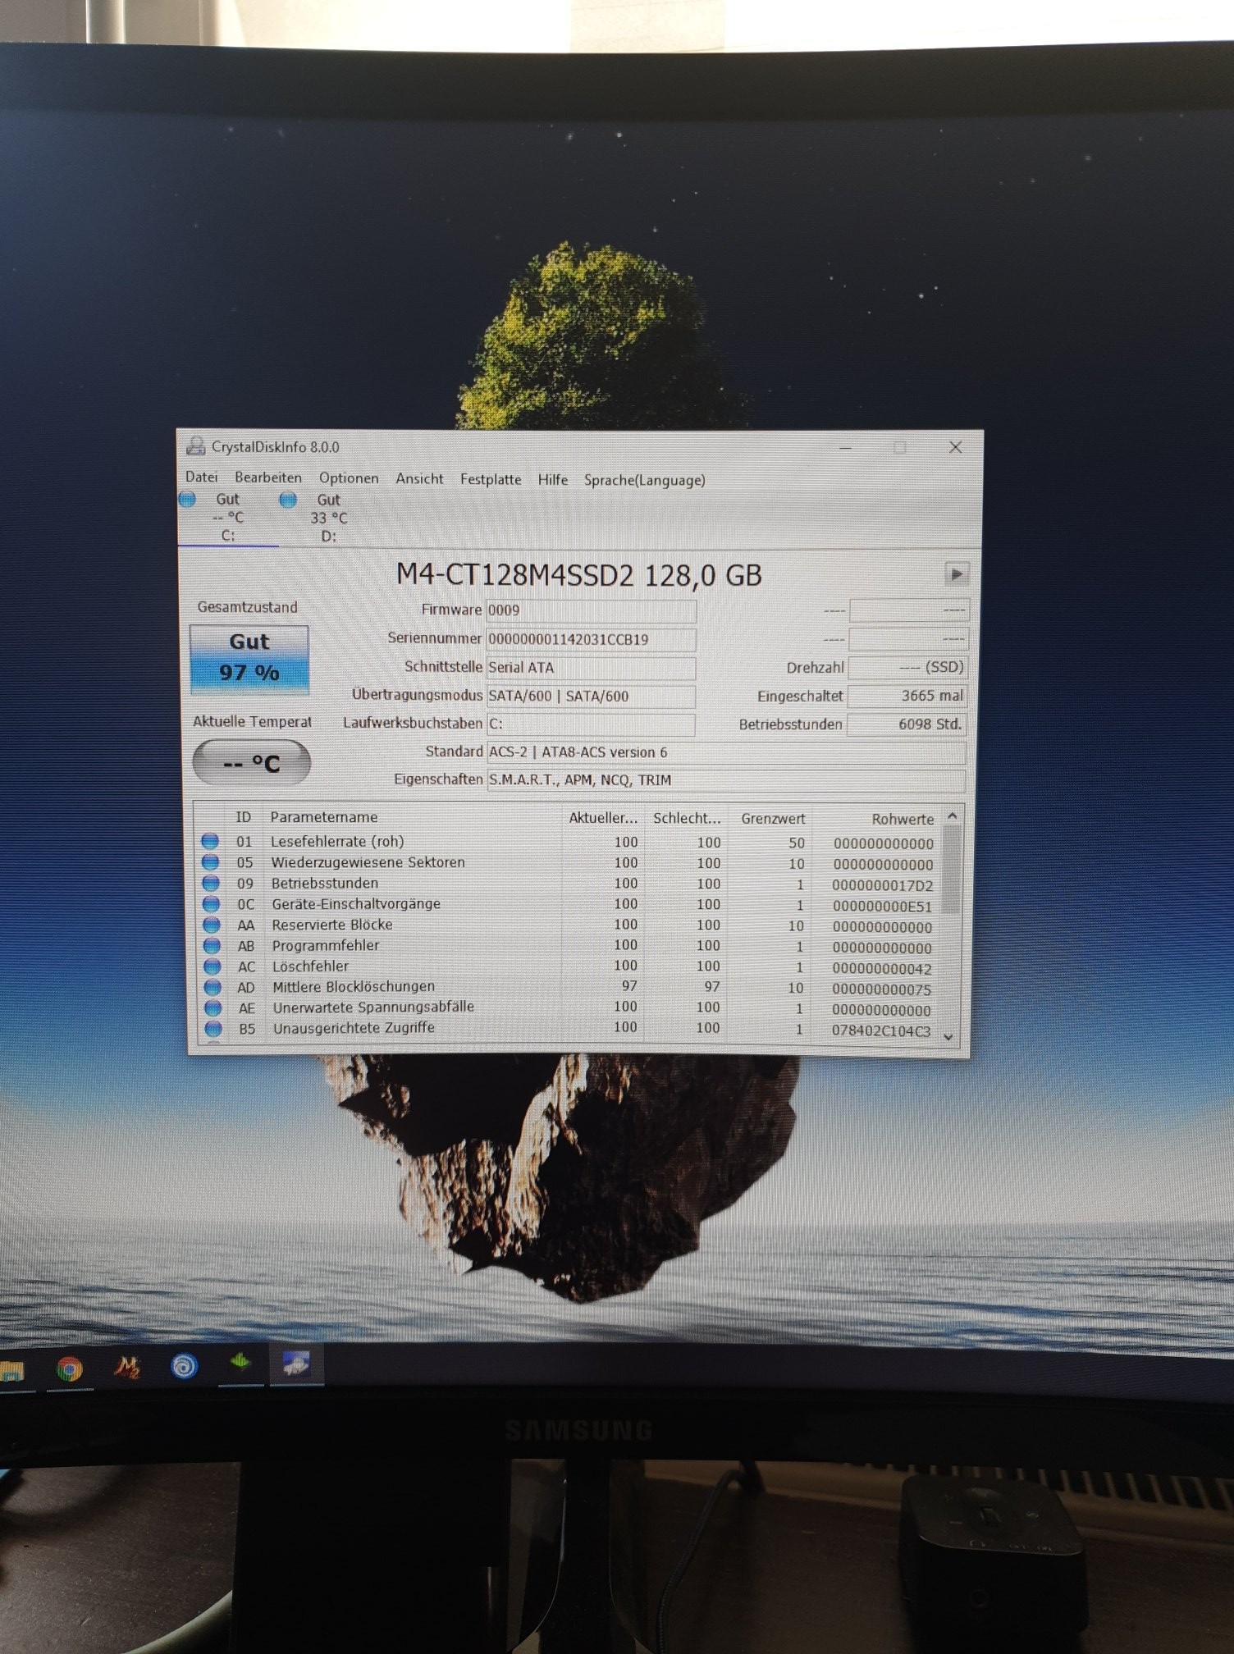Screen dimensions: 1234x1654
Task: Open the Ansicht menu
Action: point(419,479)
